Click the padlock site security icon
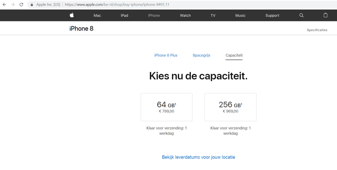The image size is (337, 170). pyautogui.click(x=32, y=4)
